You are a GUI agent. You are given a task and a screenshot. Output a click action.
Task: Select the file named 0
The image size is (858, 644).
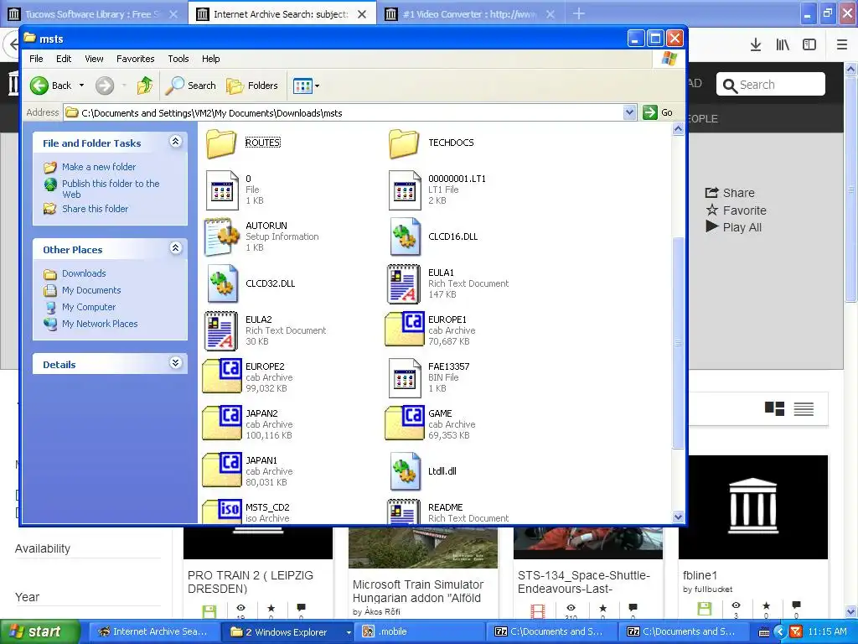tap(221, 190)
